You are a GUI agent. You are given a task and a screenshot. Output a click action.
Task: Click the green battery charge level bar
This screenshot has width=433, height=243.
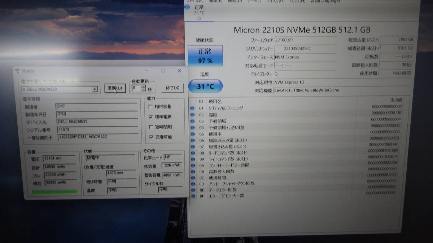click(54, 192)
